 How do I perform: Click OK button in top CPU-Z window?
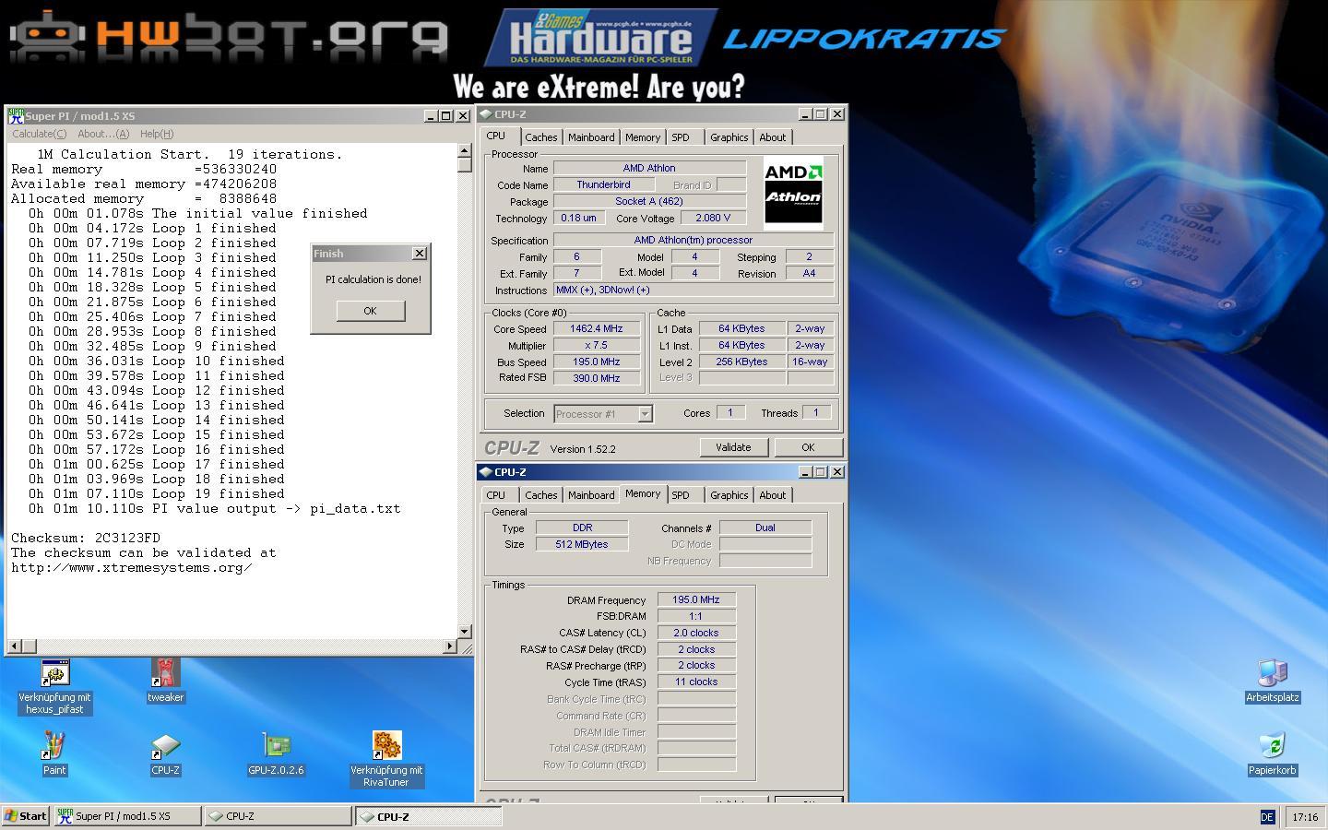coord(808,447)
